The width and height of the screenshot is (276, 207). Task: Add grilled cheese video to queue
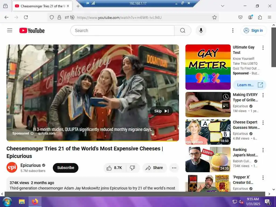[x=226, y=105]
